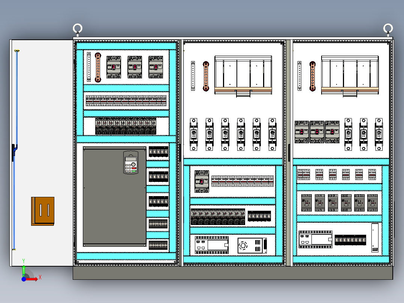Select the large busbar assembly in middle cabinet top
The width and height of the screenshot is (404, 303).
click(x=243, y=76)
